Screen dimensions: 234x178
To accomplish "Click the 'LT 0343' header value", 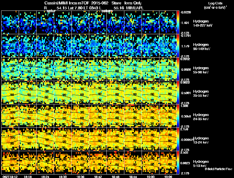I will [91, 8].
